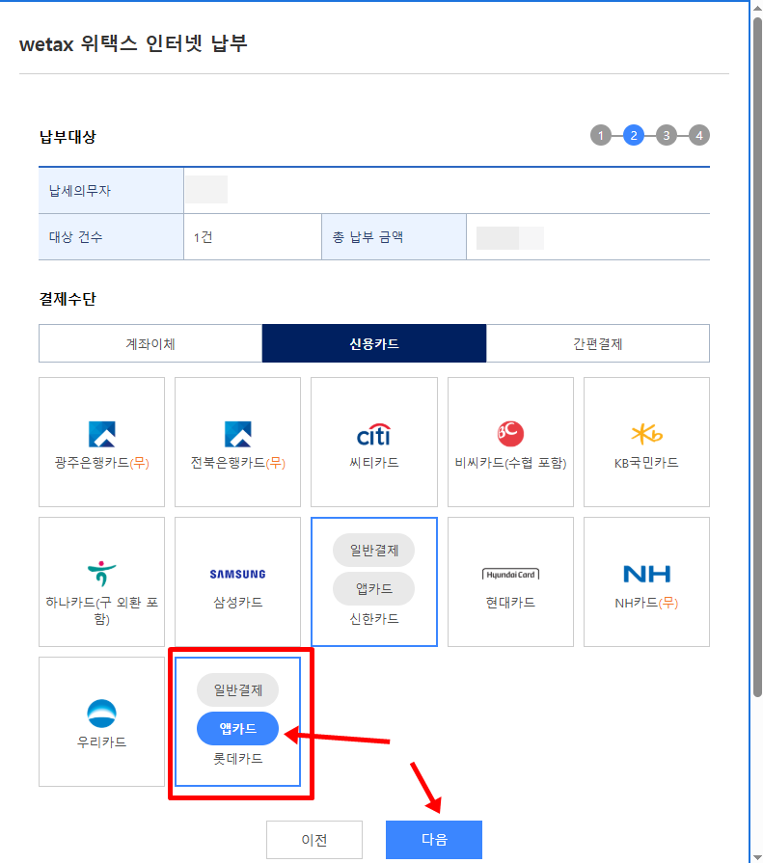
Task: Switch to the 간편결제 tab
Action: tap(598, 343)
